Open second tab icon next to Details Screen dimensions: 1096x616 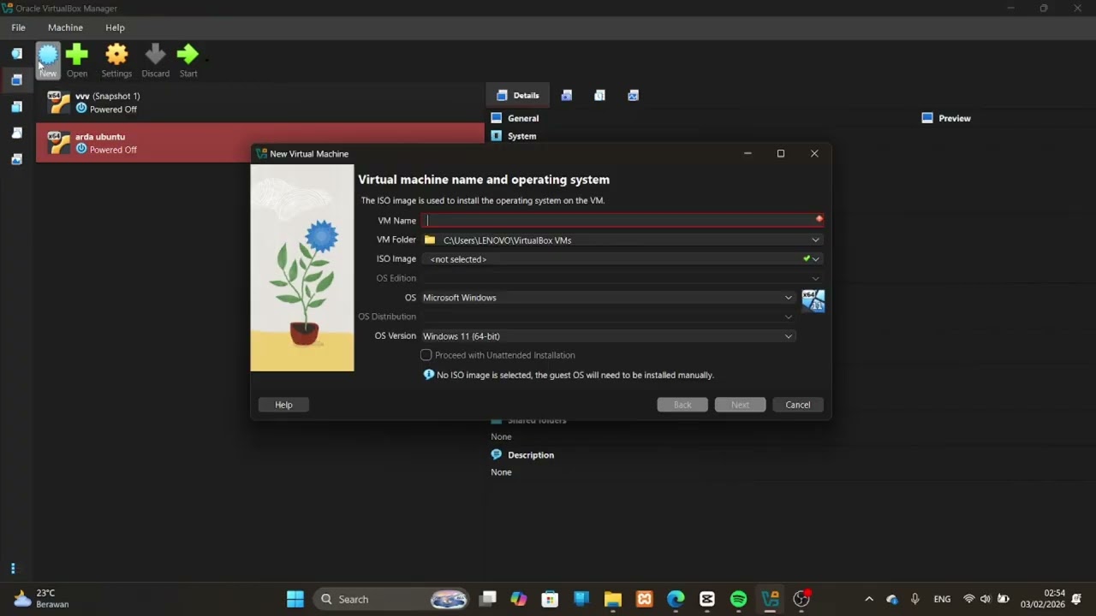(x=567, y=95)
